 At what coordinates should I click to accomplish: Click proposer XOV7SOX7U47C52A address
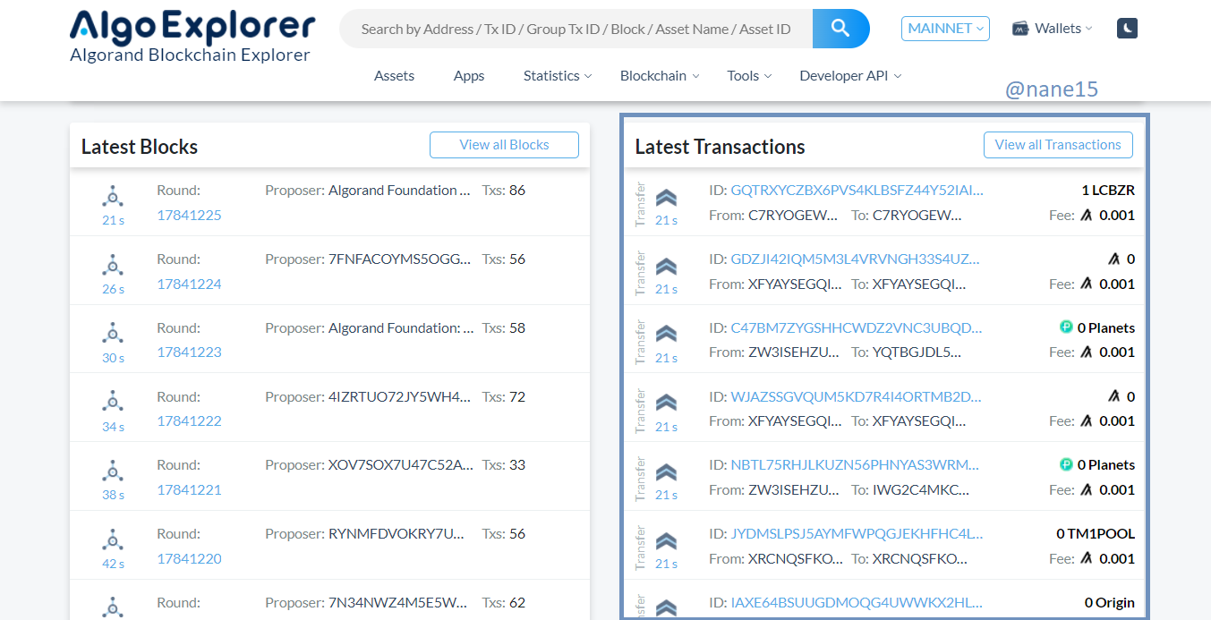(x=401, y=465)
